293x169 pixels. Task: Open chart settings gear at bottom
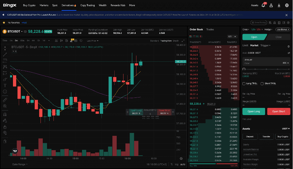(x=181, y=159)
